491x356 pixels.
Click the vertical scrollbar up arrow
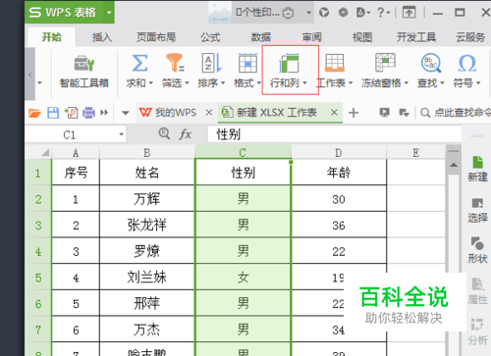(x=454, y=165)
